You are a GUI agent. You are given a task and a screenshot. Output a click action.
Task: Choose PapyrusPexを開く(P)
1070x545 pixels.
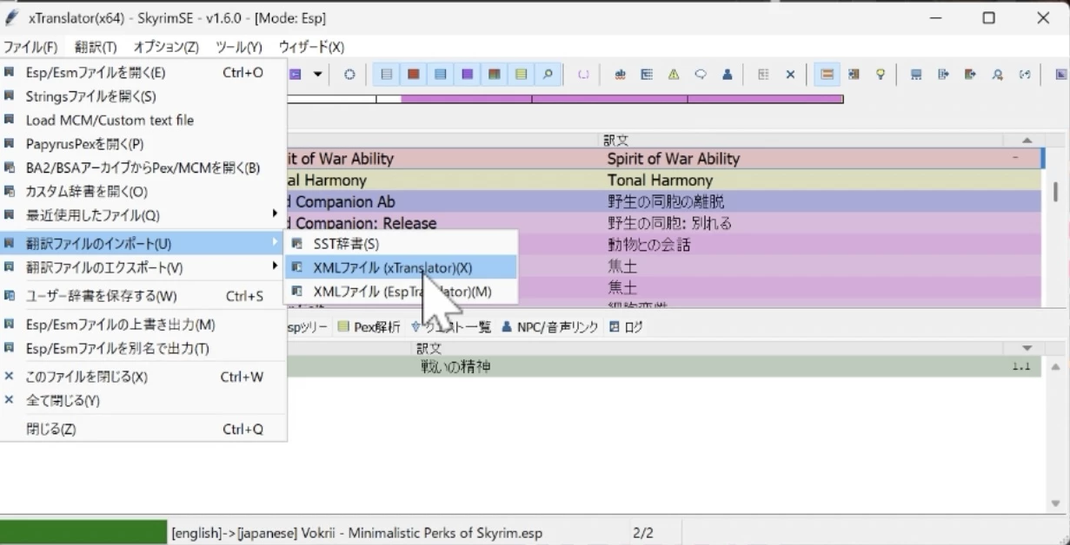tap(143, 143)
